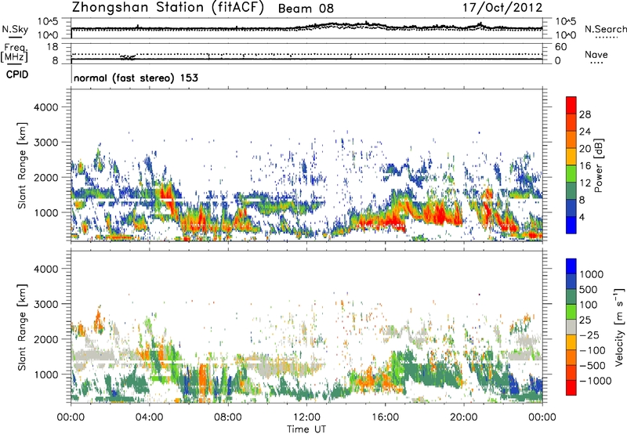627x434 pixels.
Task: Pick the dark green 8–12 dB power segment
Action: (x=571, y=191)
